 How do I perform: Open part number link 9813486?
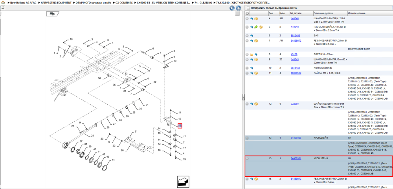tap(295, 36)
